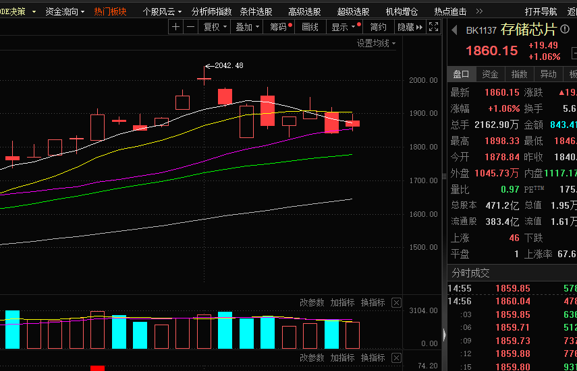
Task: Click the 2042.48 high price label
Action: (x=229, y=65)
